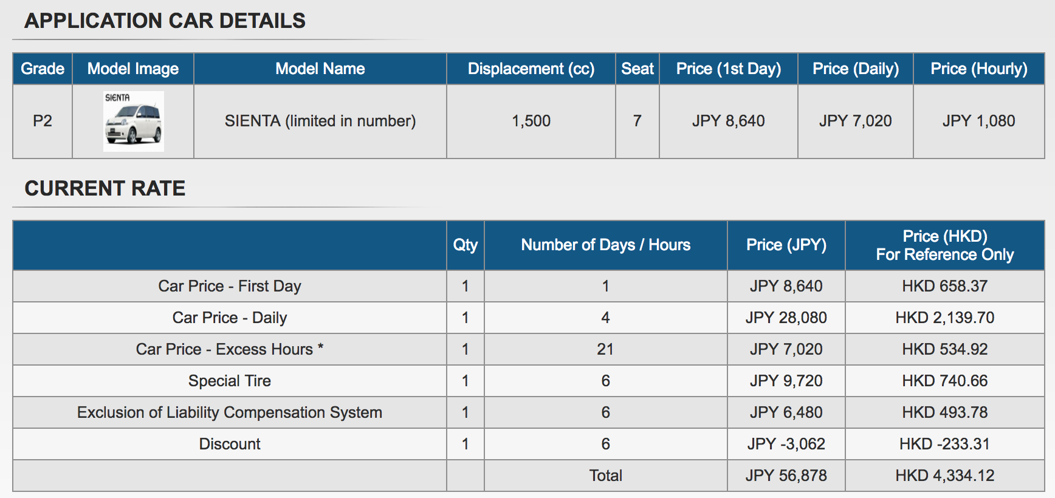
Task: Click the Price (1st Day) header
Action: click(729, 69)
